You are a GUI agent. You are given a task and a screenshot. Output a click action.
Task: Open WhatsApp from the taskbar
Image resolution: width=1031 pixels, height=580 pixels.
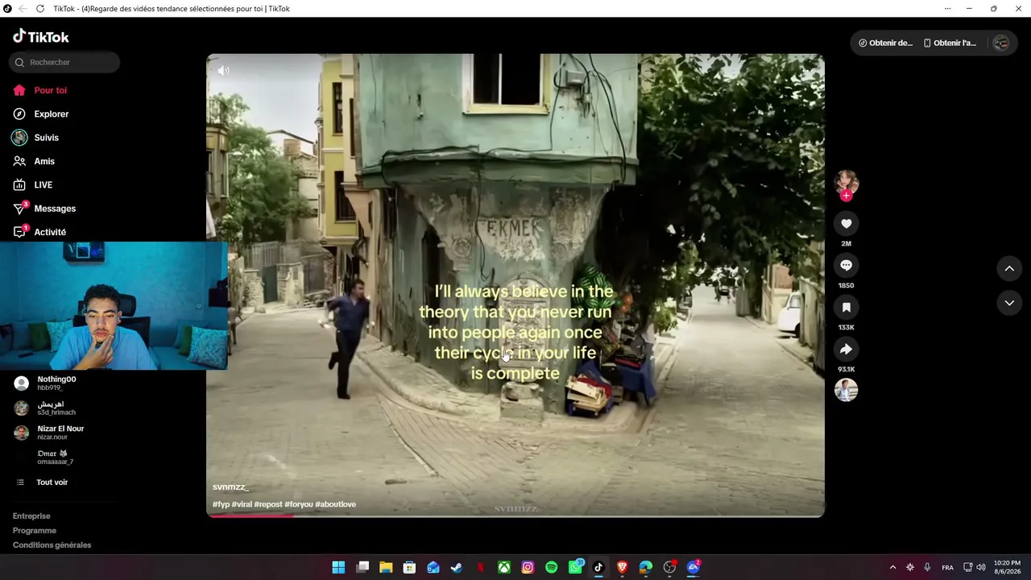575,567
